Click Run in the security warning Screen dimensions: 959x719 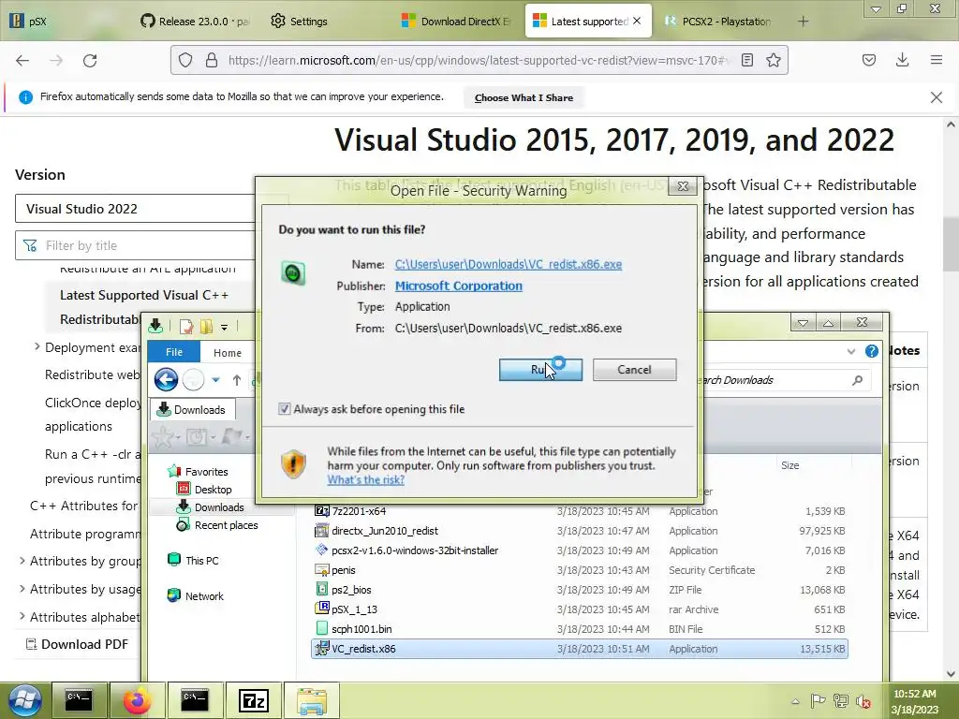(540, 369)
